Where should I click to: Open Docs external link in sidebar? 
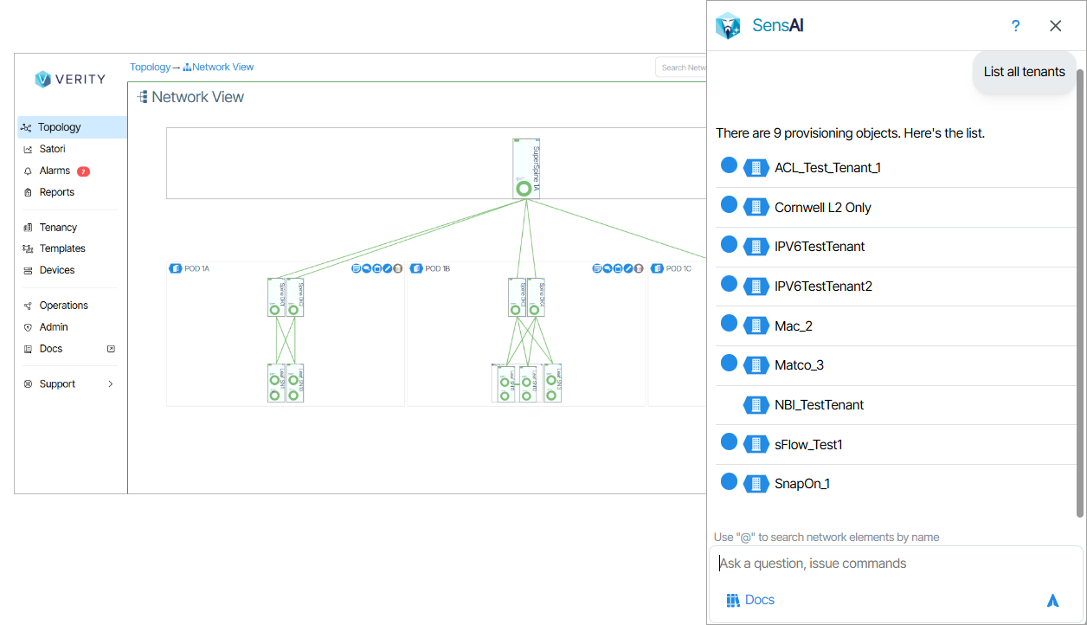(x=111, y=349)
